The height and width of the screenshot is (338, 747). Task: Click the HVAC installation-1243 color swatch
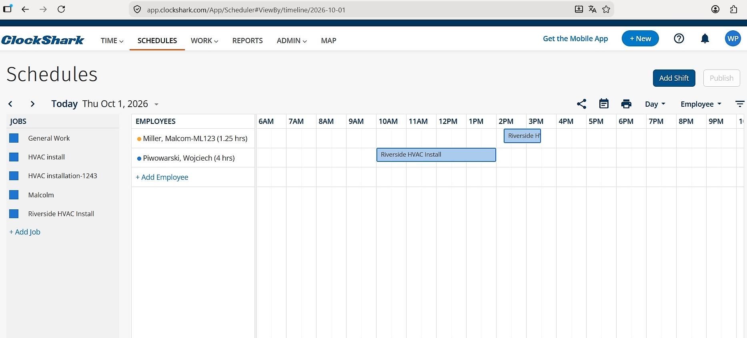tap(14, 176)
